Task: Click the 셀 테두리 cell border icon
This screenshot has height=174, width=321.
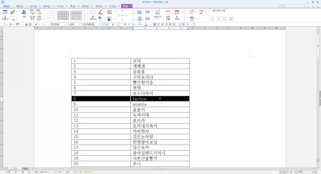Action: [93, 15]
